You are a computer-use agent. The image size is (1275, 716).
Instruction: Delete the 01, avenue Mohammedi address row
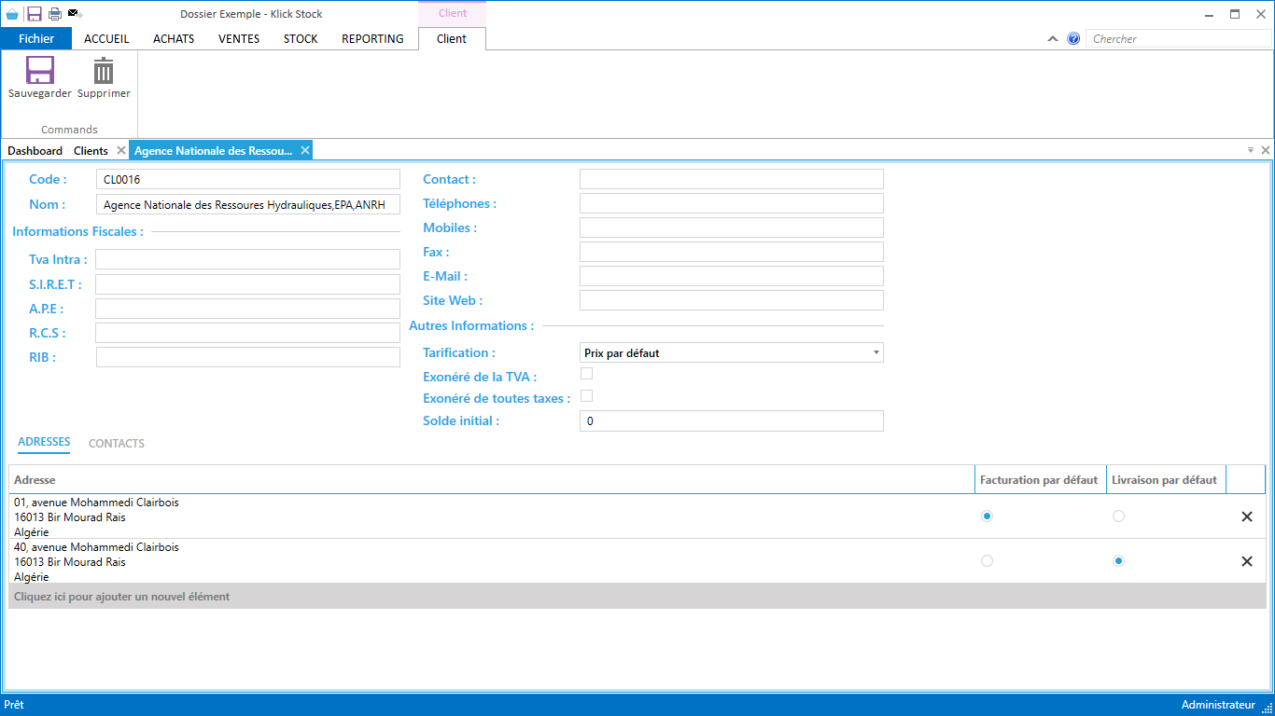point(1246,516)
